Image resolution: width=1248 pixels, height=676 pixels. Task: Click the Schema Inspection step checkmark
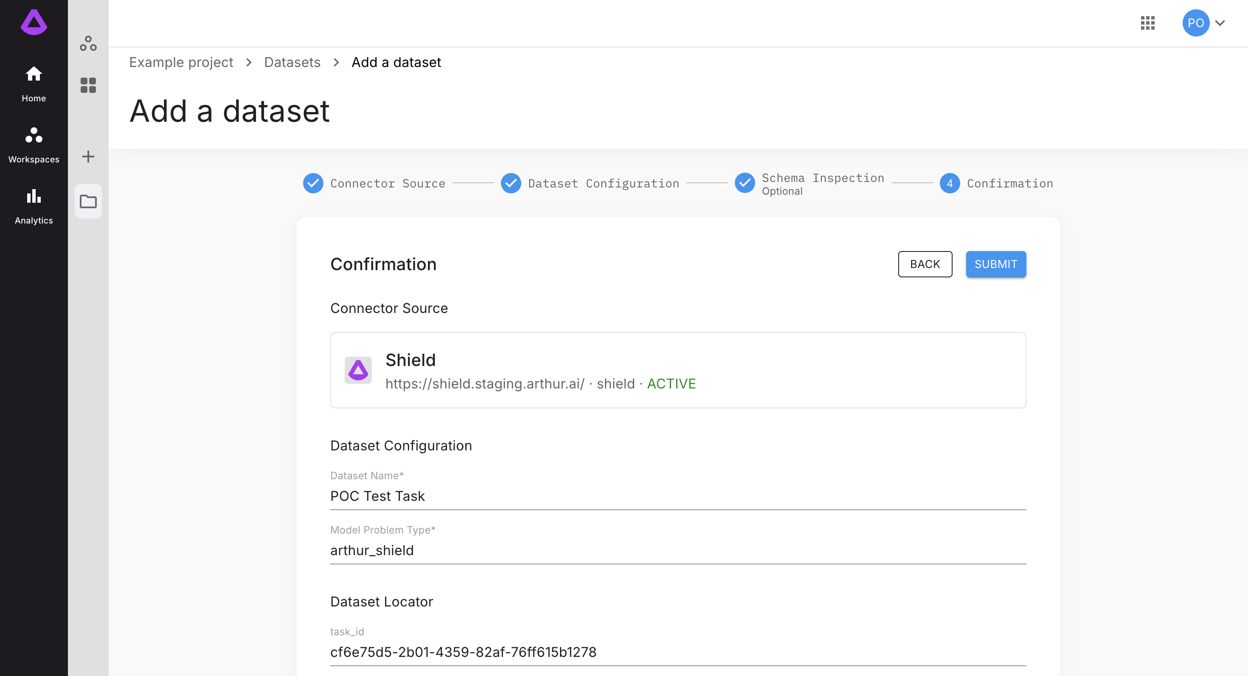[745, 183]
